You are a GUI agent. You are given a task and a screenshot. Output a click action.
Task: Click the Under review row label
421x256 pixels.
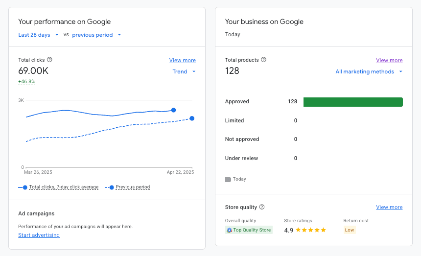(241, 158)
